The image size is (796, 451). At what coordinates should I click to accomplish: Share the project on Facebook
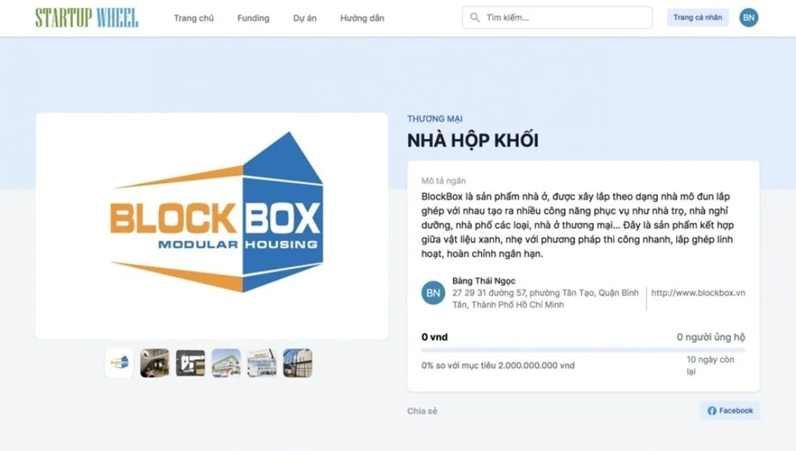pos(729,410)
